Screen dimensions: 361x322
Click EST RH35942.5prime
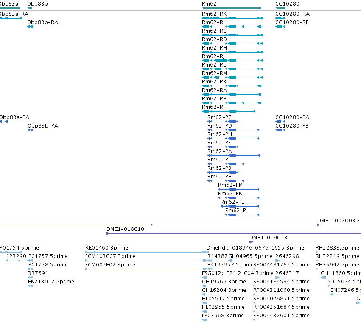tap(317, 269)
